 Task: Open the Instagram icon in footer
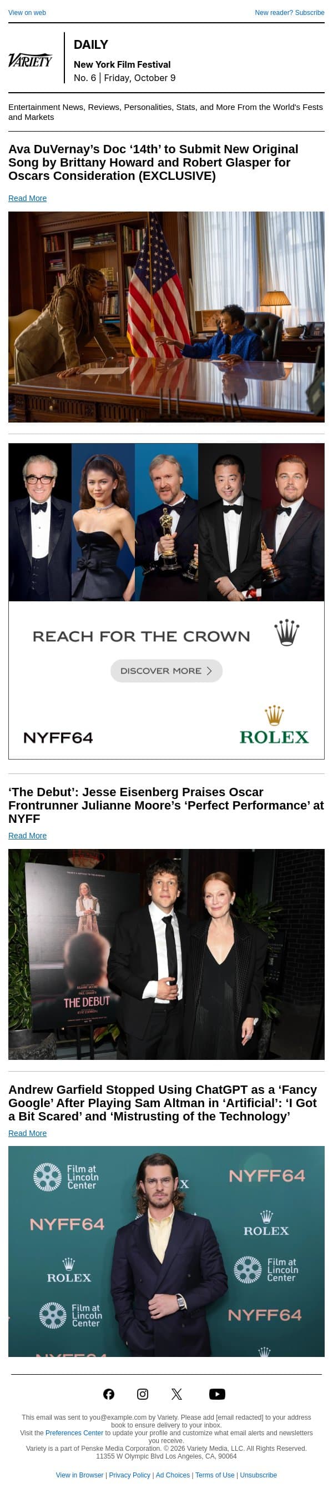pos(142,1394)
